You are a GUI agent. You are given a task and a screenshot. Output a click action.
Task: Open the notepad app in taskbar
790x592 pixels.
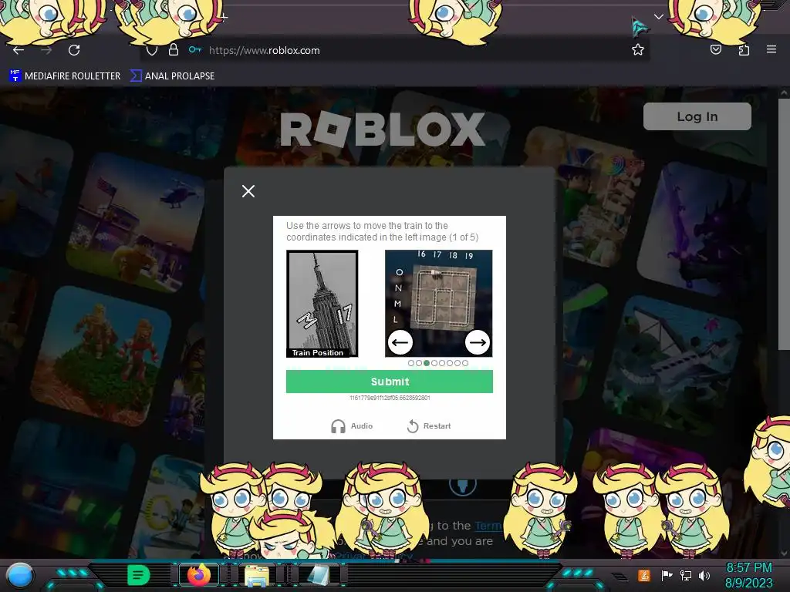[318, 575]
